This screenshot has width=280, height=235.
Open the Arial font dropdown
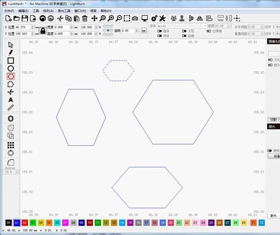point(182,26)
